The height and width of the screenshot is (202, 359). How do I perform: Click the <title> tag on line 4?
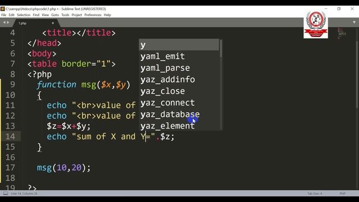tap(59, 33)
